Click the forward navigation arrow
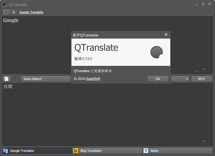Screen dimensions: 215x156 click(14, 12)
